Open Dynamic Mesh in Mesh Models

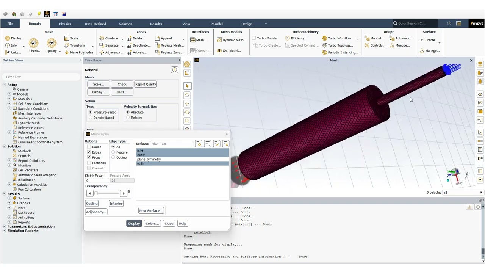(231, 40)
